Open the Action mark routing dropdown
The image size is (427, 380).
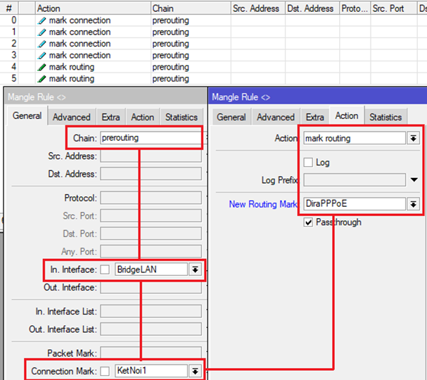coord(413,139)
